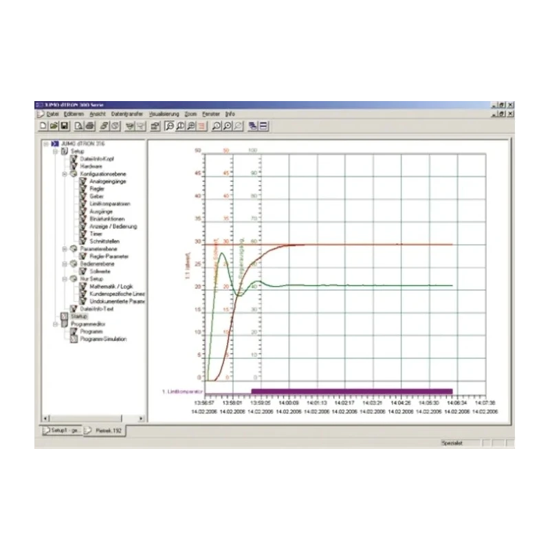Click the cascade windows toolbar icon

point(252,126)
